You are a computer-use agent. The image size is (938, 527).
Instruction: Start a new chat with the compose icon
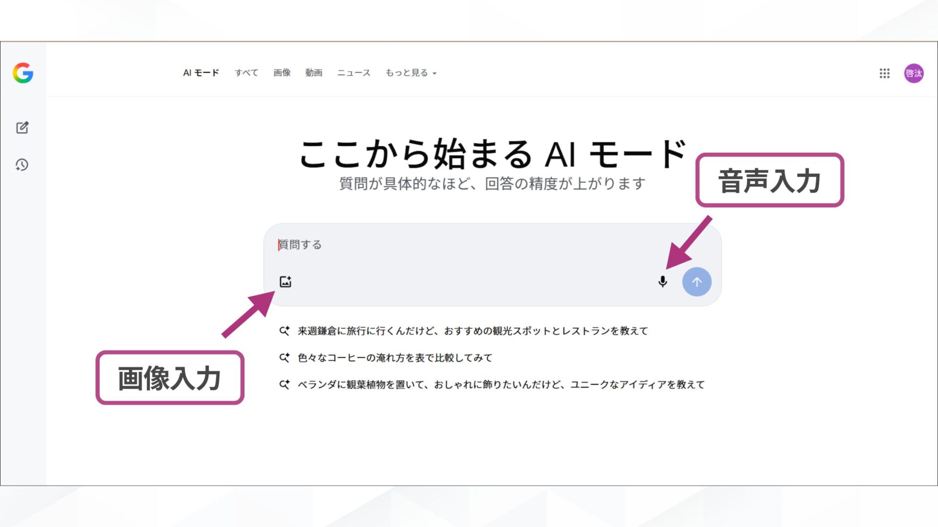[x=22, y=127]
